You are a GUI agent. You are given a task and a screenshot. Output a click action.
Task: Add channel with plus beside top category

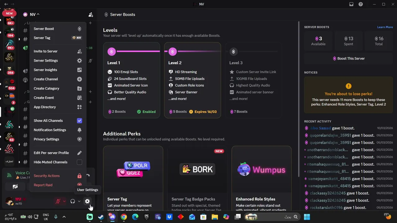pyautogui.click(x=90, y=23)
